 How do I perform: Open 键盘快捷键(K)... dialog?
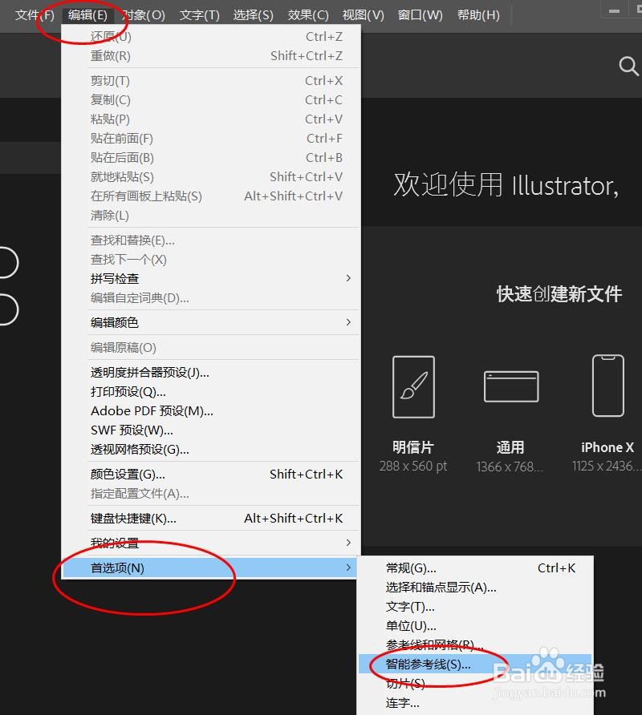coord(211,518)
